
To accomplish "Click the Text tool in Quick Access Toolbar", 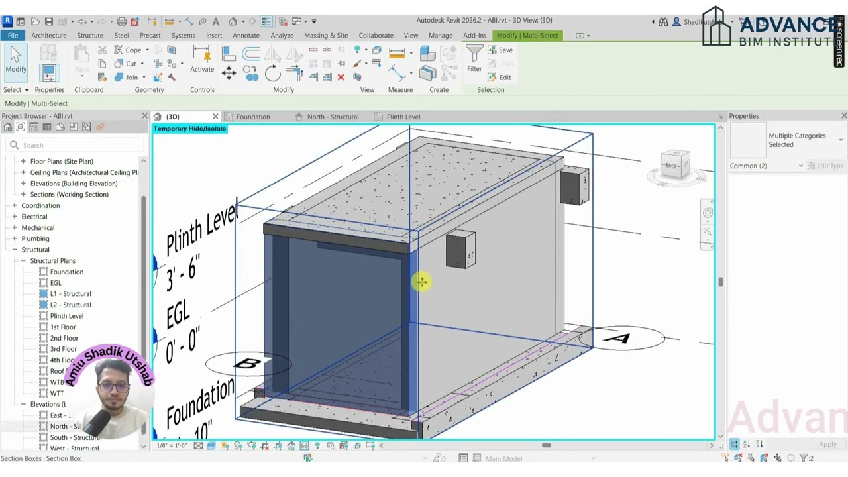I will coord(216,21).
